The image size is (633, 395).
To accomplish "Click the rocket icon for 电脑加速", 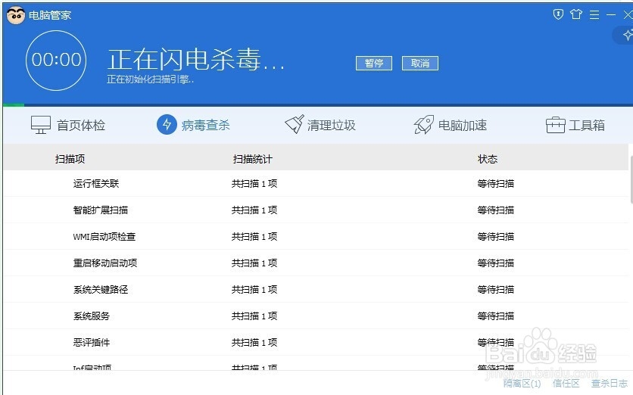I will click(x=424, y=124).
